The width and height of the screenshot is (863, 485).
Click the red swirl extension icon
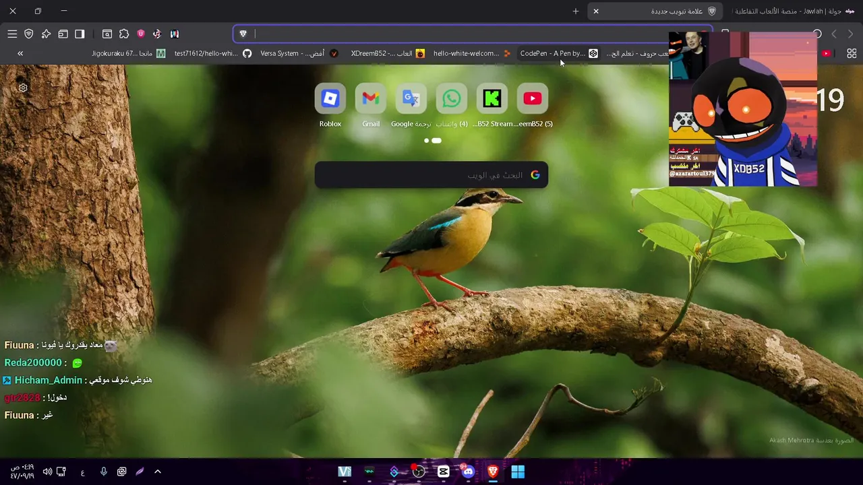coord(157,34)
